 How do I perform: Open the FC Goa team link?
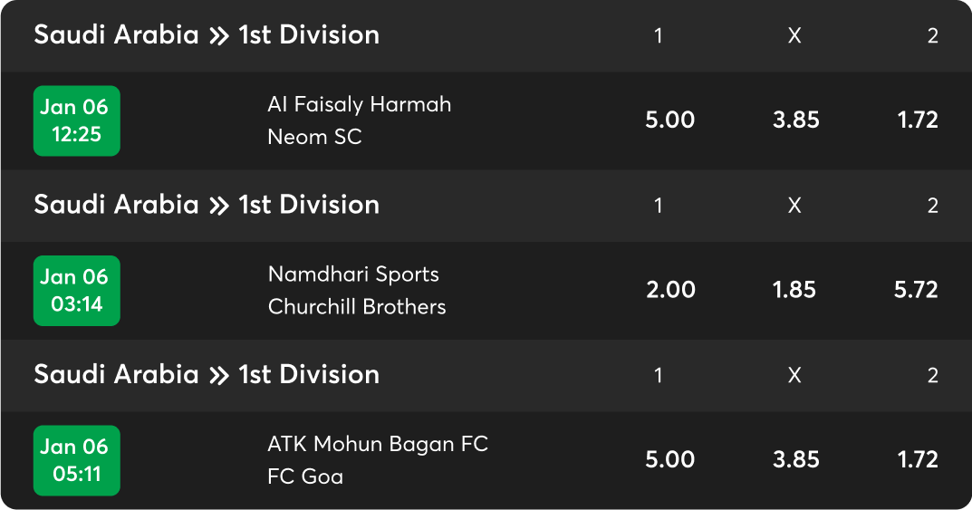[305, 476]
